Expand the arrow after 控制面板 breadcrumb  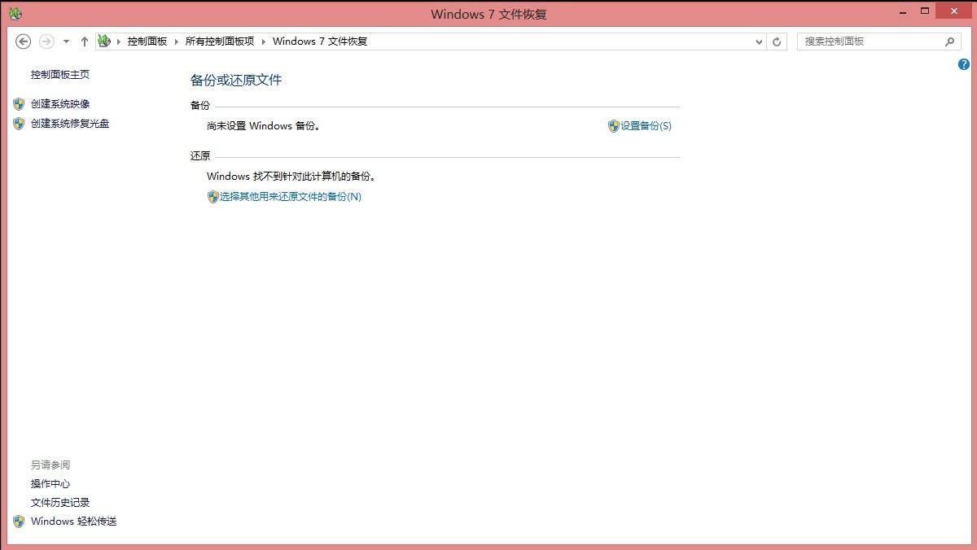click(176, 41)
